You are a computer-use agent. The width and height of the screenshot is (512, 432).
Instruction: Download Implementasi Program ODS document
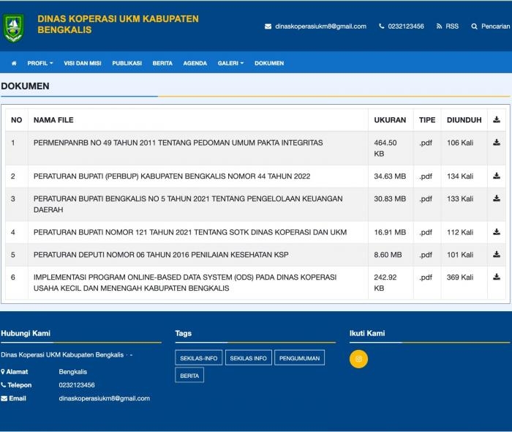497,277
